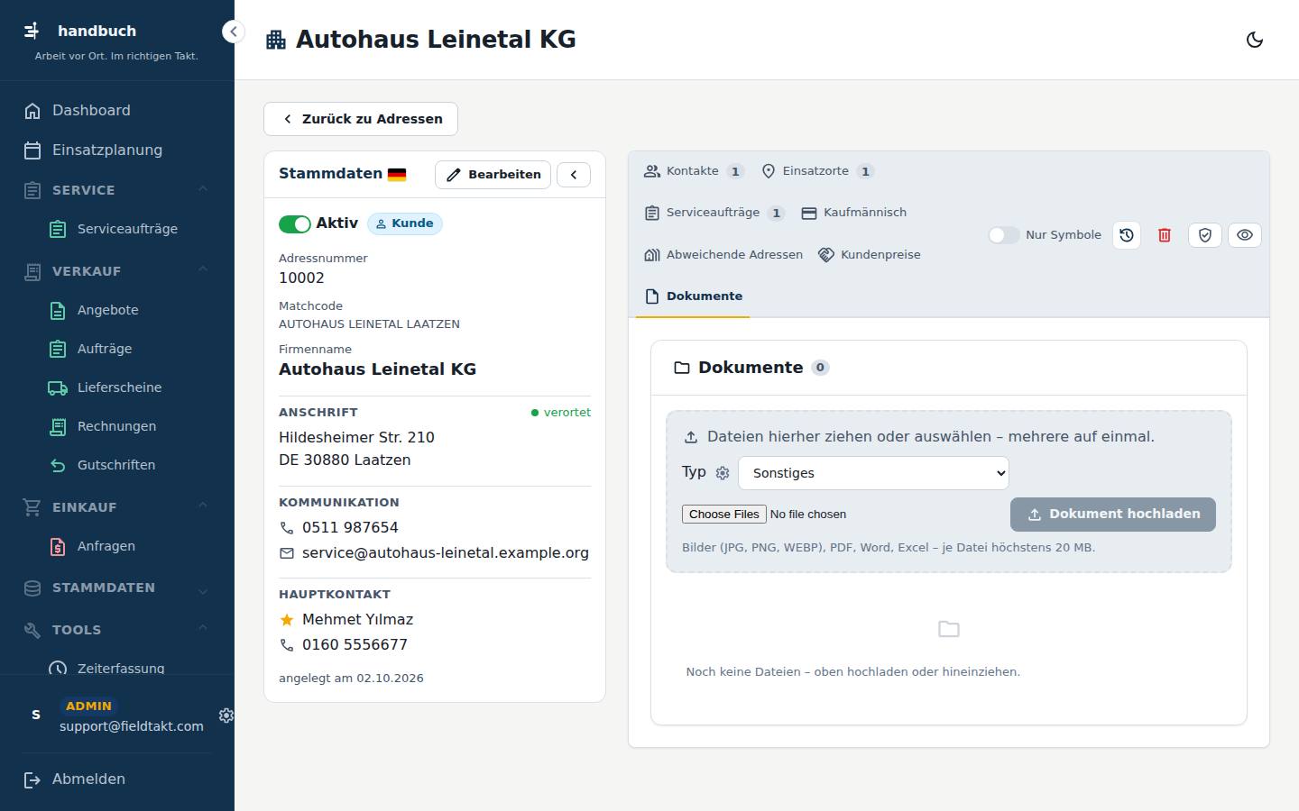Open user settings gear icon
The height and width of the screenshot is (811, 1299).
[226, 715]
